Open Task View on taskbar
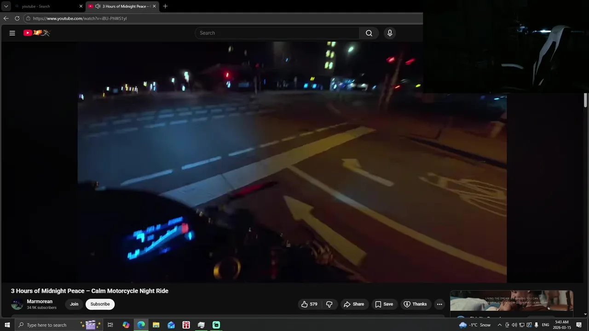 coord(110,325)
